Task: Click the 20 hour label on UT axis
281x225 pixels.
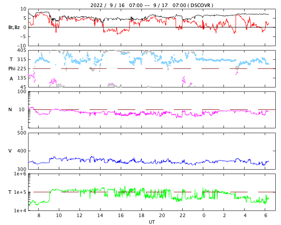Action: 162,215
